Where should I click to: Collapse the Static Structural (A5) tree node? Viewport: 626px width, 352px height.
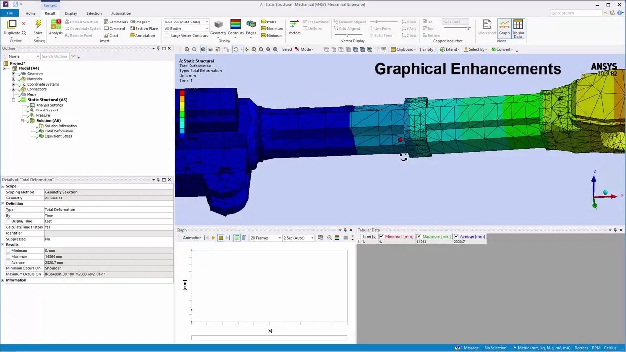[14, 100]
